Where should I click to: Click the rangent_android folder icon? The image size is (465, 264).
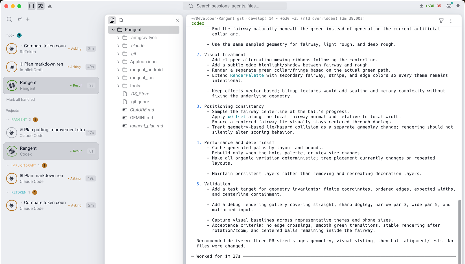125,70
